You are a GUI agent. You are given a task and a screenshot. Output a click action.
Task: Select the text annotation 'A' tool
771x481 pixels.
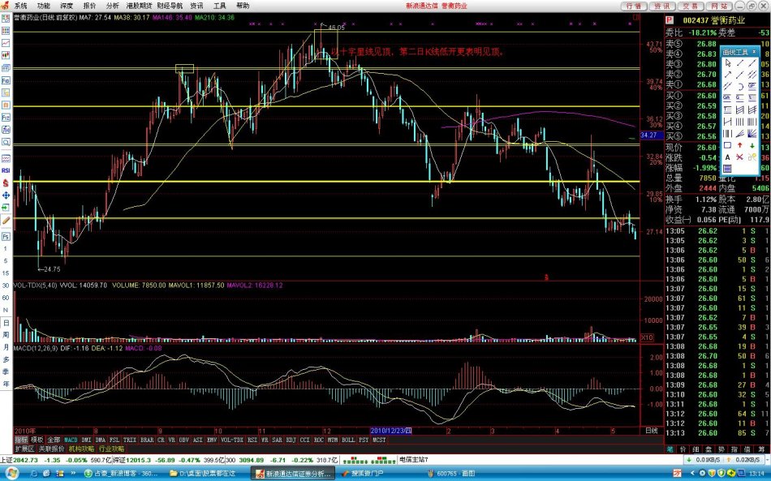727,157
